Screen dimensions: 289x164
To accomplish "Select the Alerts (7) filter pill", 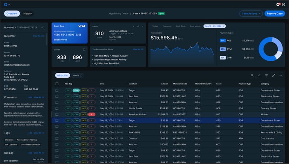I will click(x=78, y=75).
